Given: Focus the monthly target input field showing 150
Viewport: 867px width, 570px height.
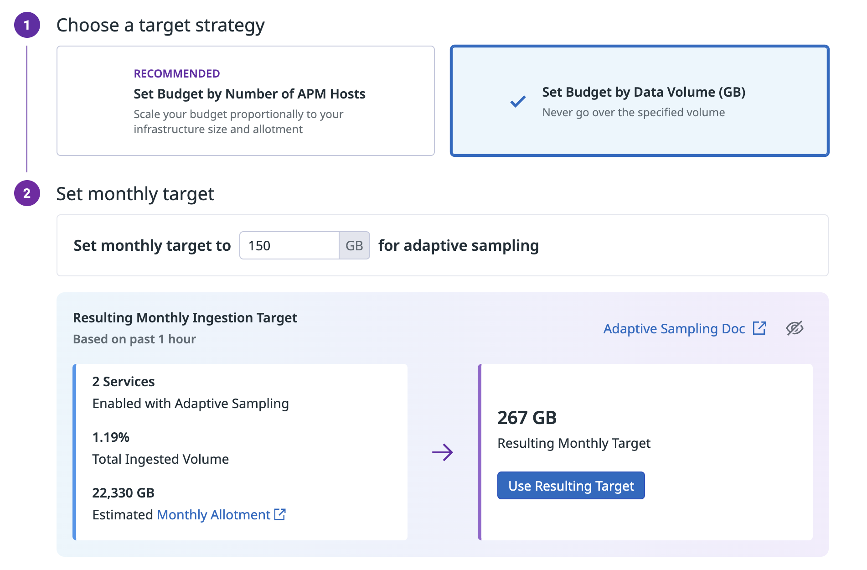Looking at the screenshot, I should pyautogui.click(x=289, y=246).
